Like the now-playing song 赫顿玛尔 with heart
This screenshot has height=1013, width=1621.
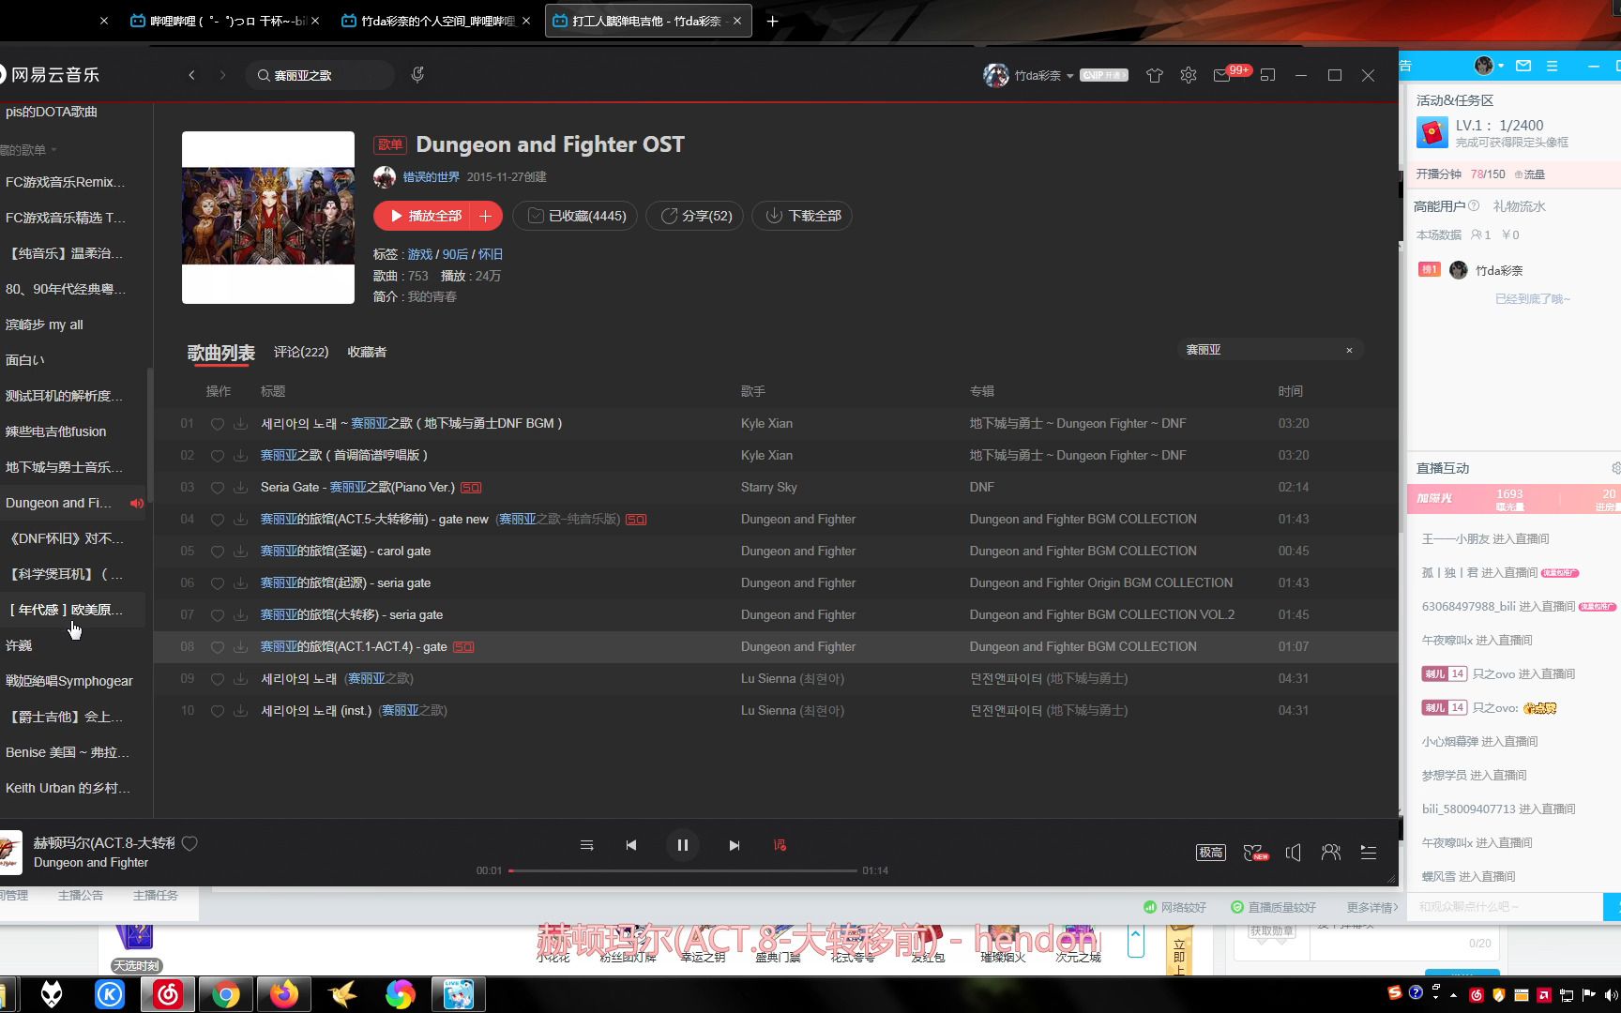(189, 843)
